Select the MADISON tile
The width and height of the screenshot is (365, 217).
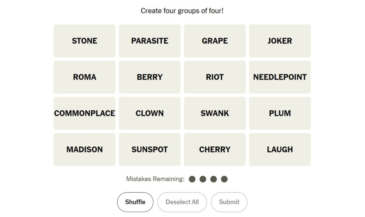click(84, 150)
